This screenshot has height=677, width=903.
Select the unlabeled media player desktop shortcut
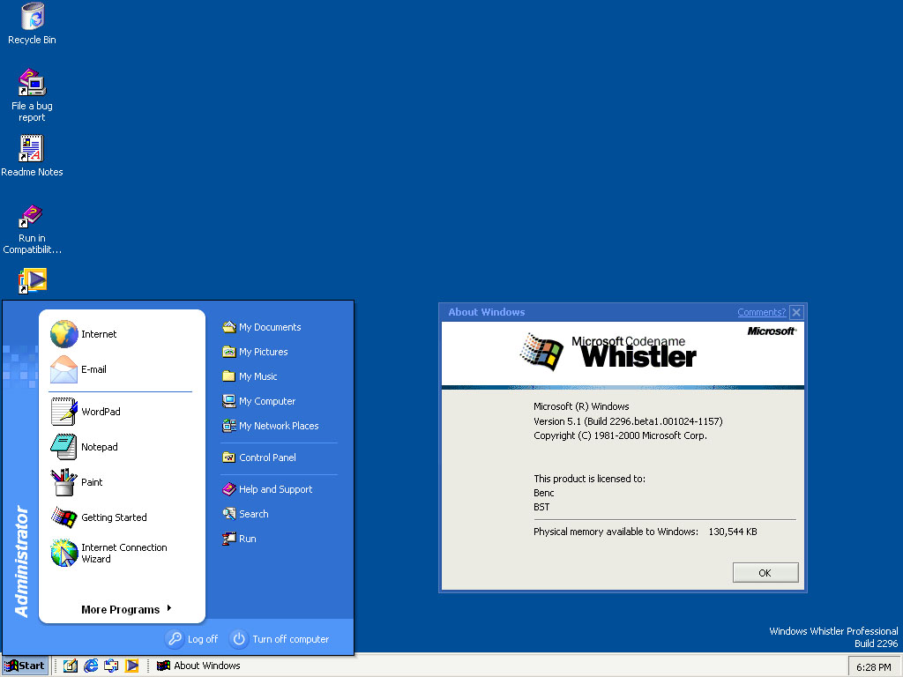[x=33, y=281]
